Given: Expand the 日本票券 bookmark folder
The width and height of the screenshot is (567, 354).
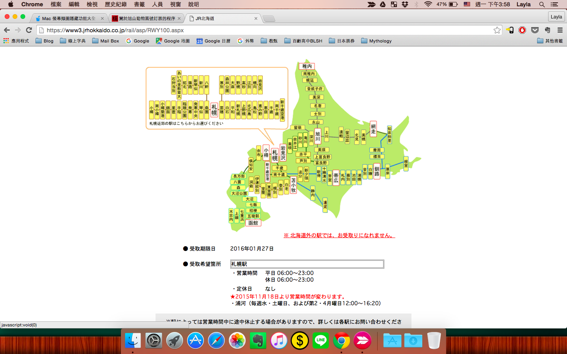Looking at the screenshot, I should coord(342,41).
